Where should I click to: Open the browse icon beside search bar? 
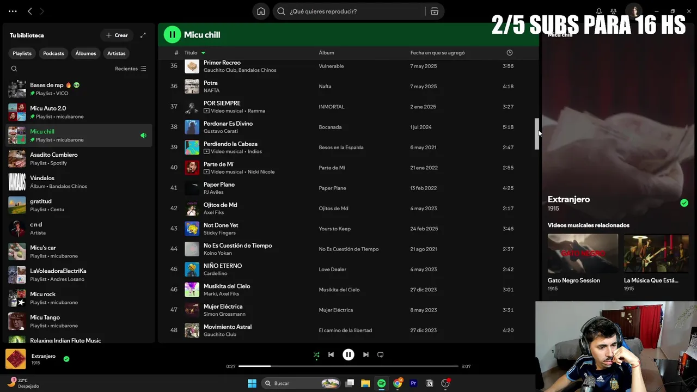435,11
